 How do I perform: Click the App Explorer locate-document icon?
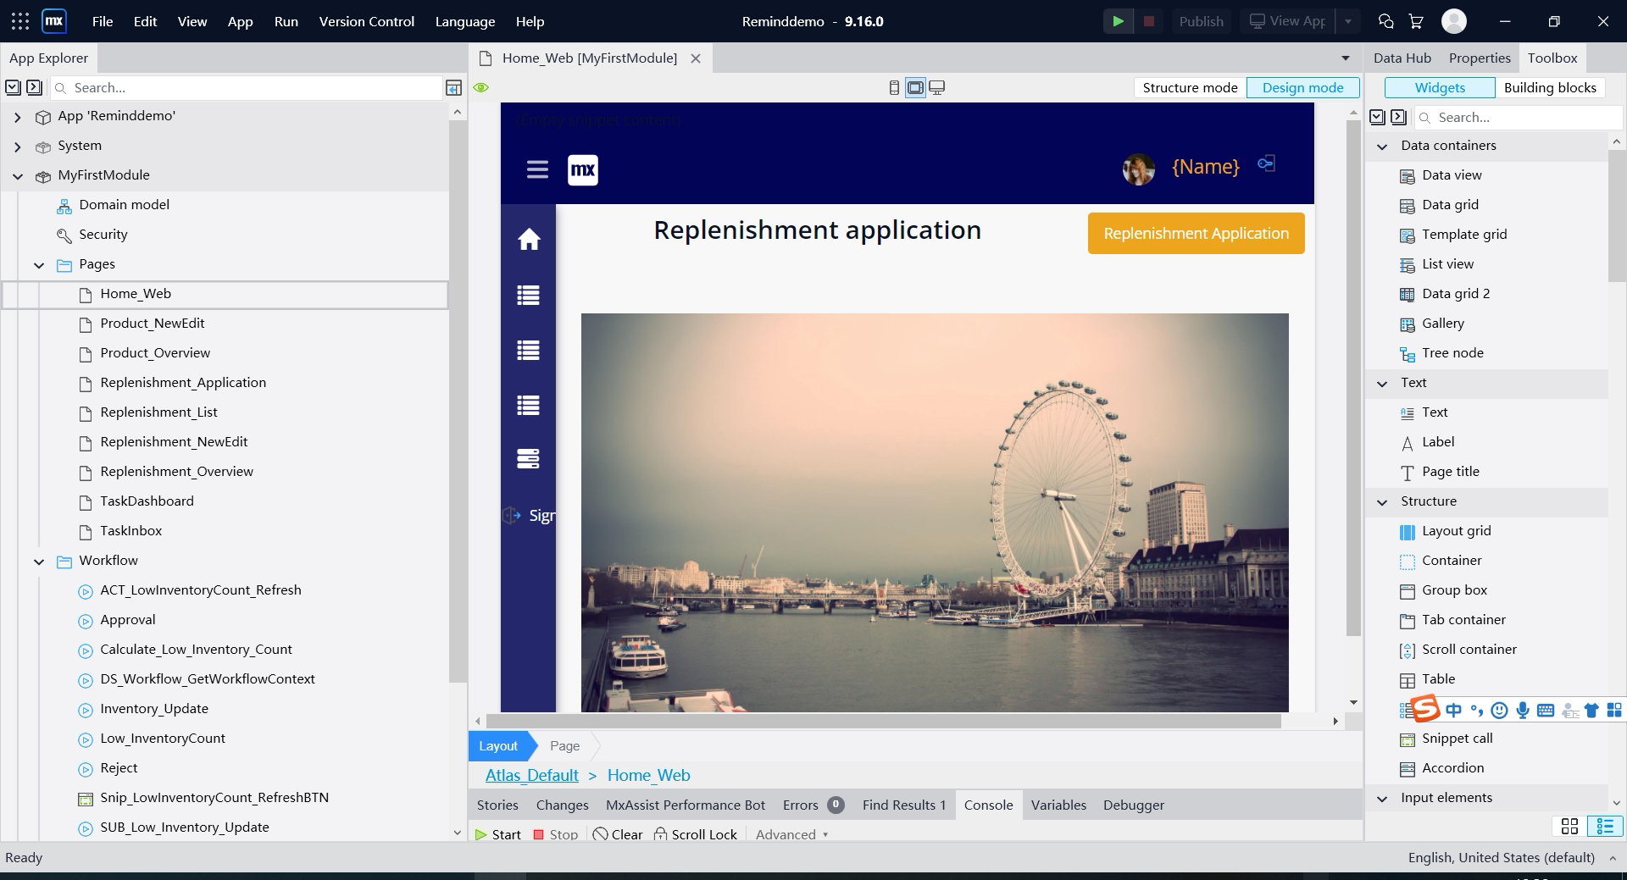coord(454,88)
